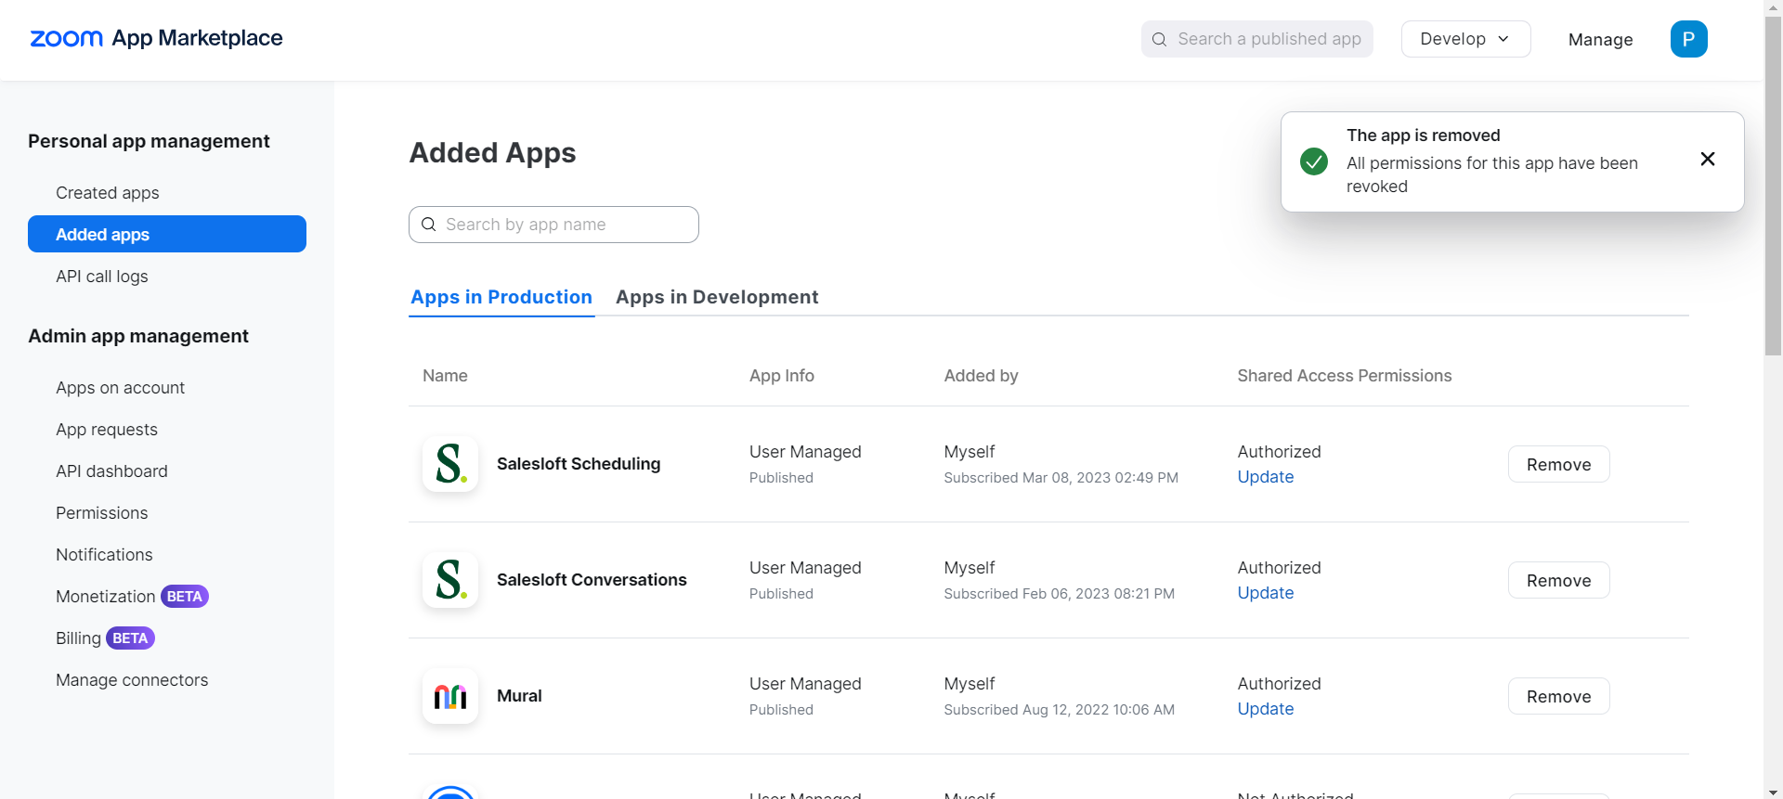Click 'Subscribed Mar 08, 2023 02:49 PM' text
Image resolution: width=1783 pixels, height=799 pixels.
[x=1061, y=478]
